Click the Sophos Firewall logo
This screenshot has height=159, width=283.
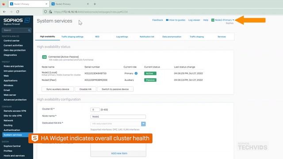tap(17, 22)
